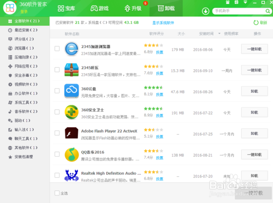This screenshot has height=203, width=273.
Task: Select 办公软件 (1) category
Action: 25,93
